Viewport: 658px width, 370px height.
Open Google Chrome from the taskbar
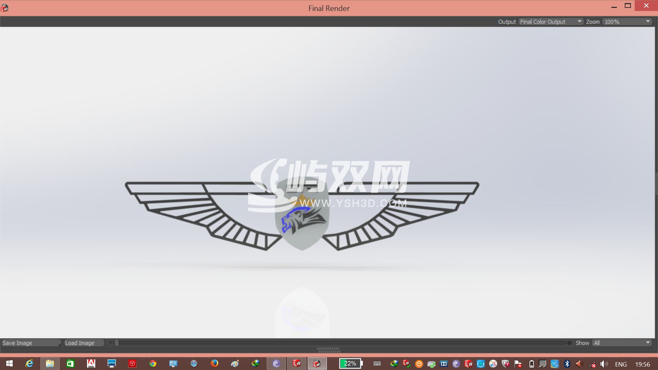tap(153, 363)
